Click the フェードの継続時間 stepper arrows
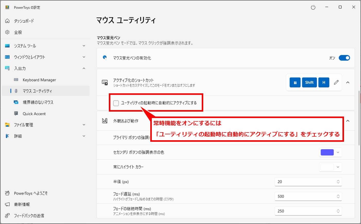Viewport: 361px width, 224px height. [338, 211]
